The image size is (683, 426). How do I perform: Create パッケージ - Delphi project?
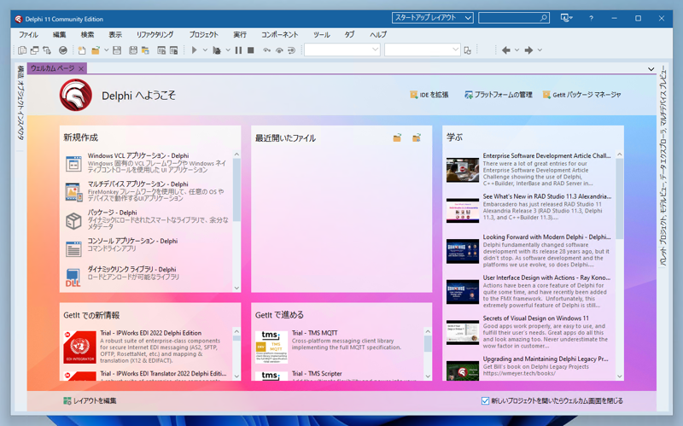pyautogui.click(x=147, y=219)
